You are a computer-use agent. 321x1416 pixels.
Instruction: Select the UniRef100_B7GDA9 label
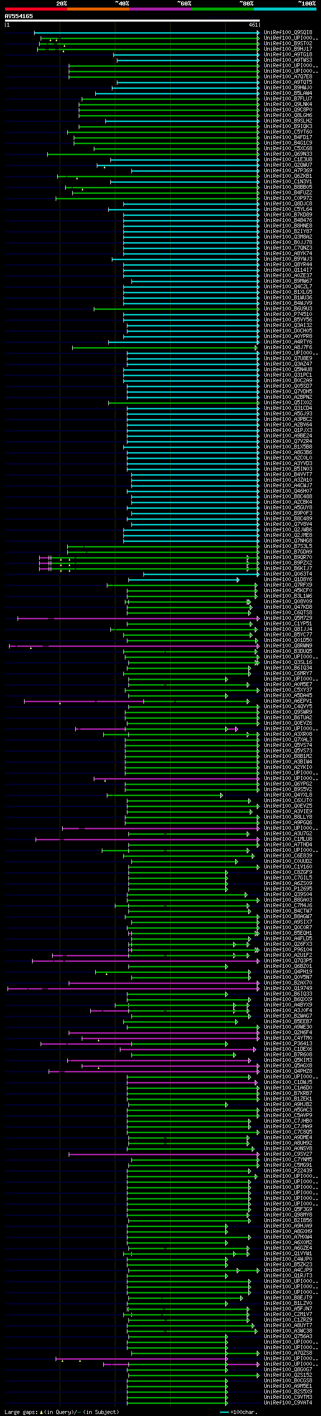coord(288,552)
